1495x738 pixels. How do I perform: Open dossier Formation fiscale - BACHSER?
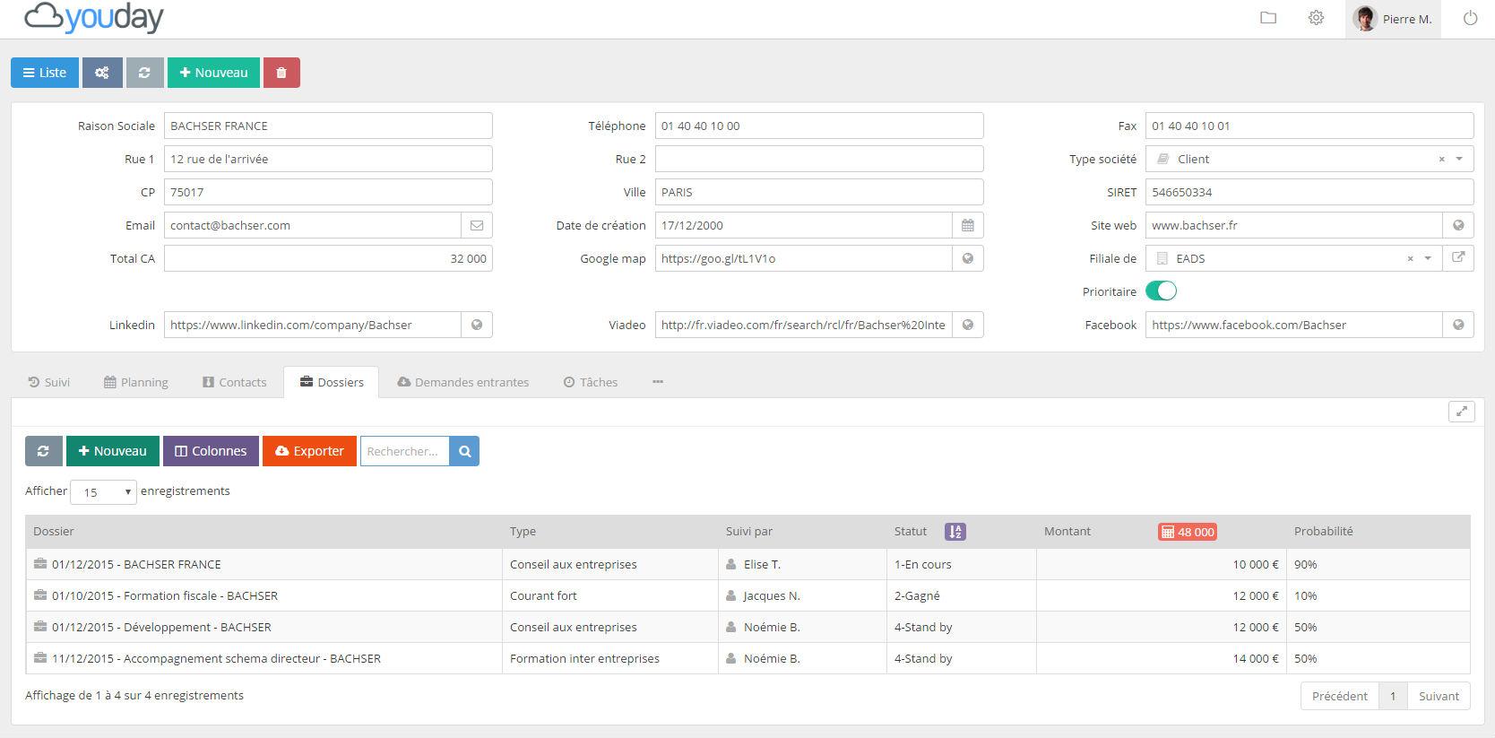(165, 595)
